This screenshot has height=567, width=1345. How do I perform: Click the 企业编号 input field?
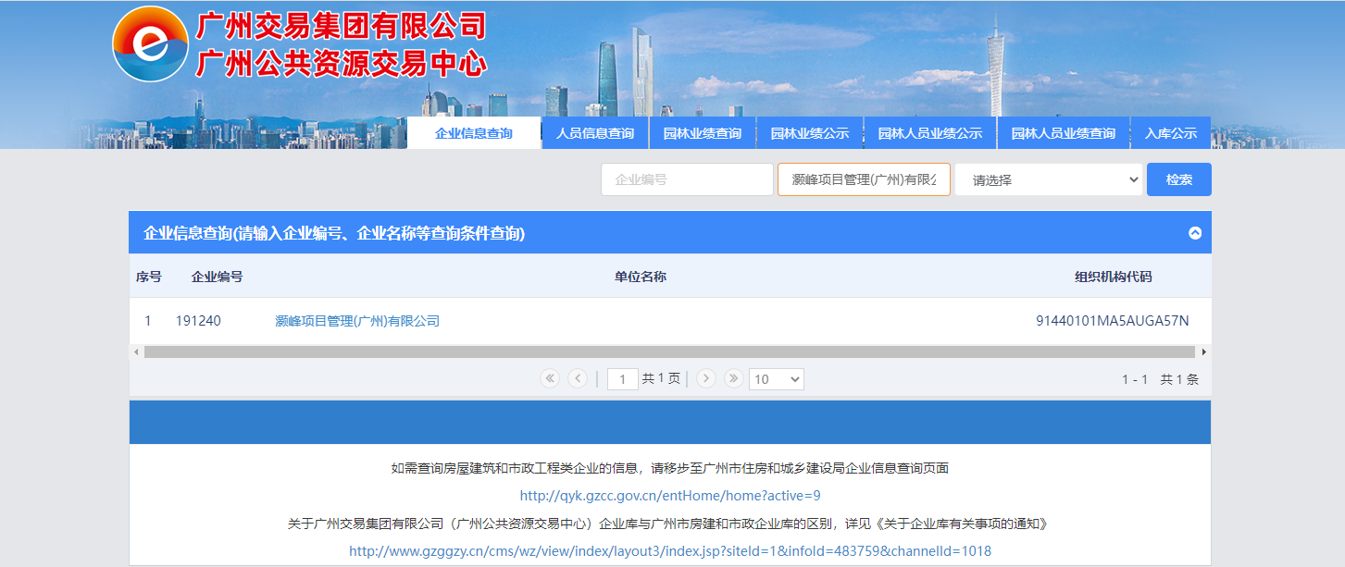pos(686,179)
